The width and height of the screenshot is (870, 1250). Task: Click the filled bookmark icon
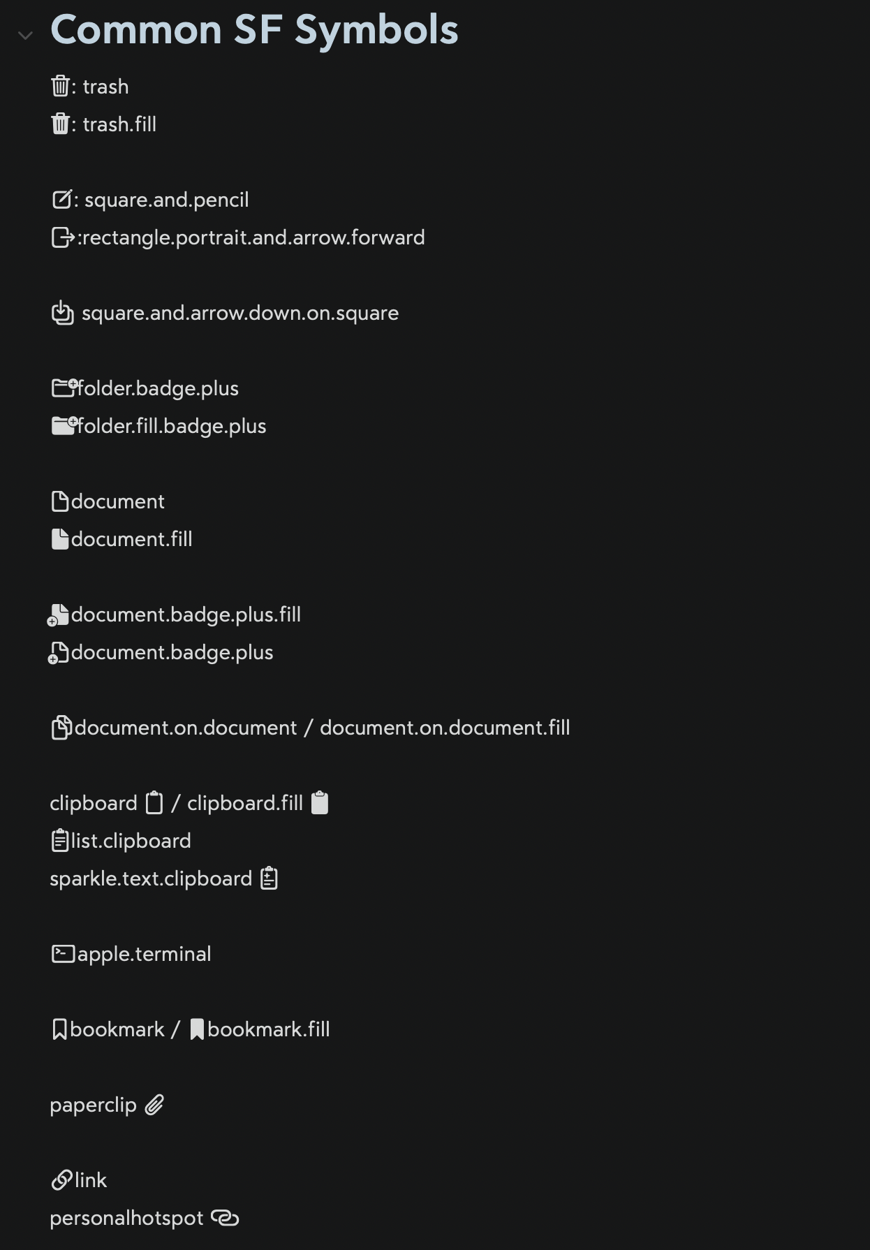click(x=197, y=1029)
